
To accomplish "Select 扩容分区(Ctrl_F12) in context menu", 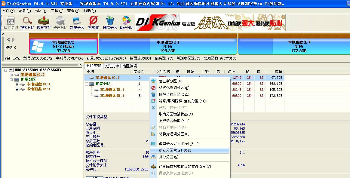I will pyautogui.click(x=190, y=150).
